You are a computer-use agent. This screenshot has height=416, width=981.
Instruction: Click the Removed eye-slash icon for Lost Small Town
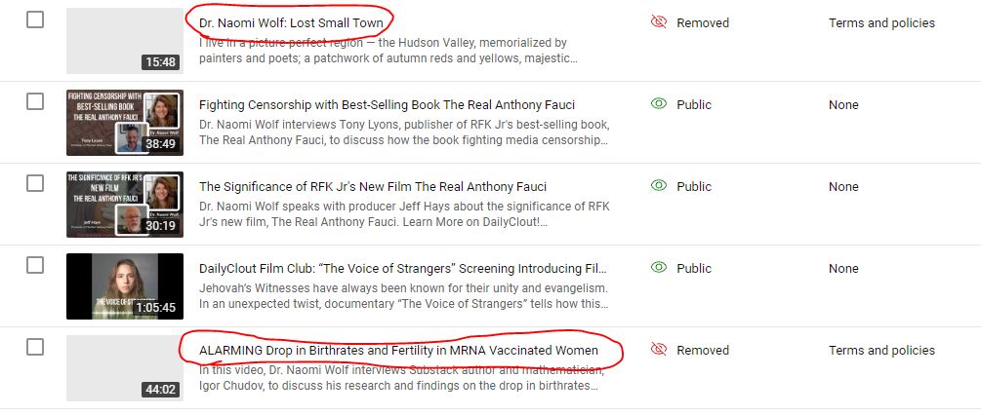click(659, 22)
